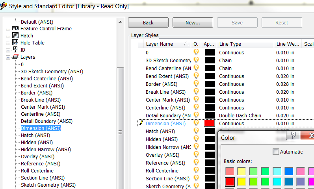Enable the Automatic color checkbox
314x189 pixels.
point(276,152)
